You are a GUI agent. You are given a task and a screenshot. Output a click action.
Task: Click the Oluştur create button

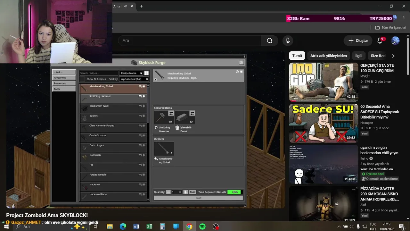click(358, 41)
